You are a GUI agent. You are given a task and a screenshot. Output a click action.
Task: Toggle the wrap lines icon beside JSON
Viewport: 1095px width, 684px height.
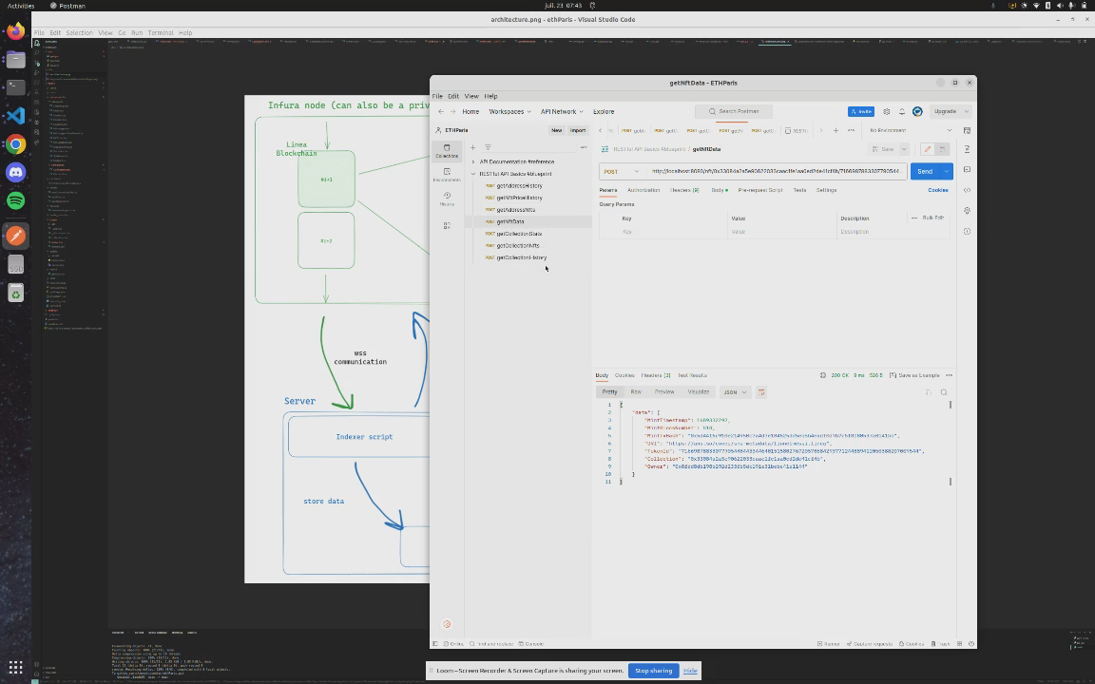click(x=761, y=392)
